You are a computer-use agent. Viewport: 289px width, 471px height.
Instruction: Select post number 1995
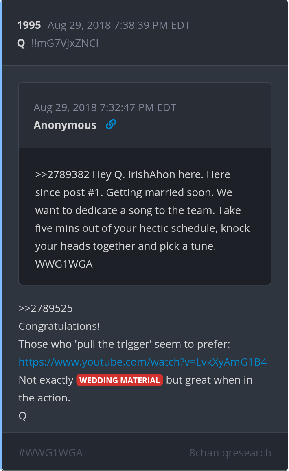29,25
